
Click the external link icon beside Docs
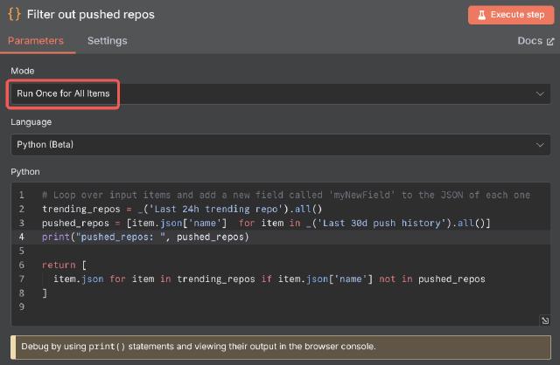tap(550, 41)
